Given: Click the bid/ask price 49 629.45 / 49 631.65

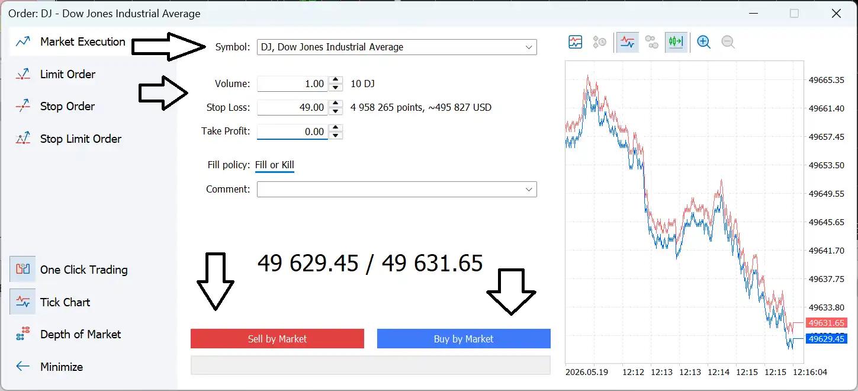Looking at the screenshot, I should (x=370, y=264).
